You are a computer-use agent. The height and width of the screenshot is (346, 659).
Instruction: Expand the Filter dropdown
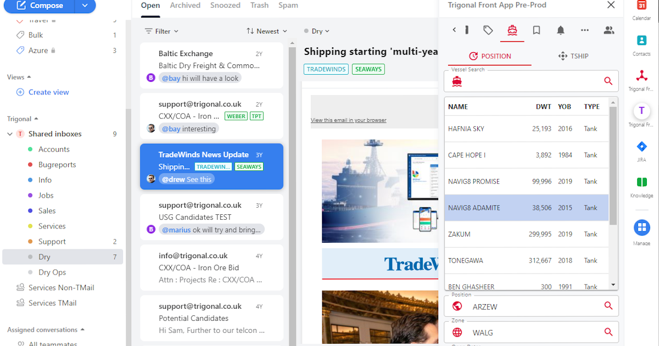pyautogui.click(x=161, y=31)
